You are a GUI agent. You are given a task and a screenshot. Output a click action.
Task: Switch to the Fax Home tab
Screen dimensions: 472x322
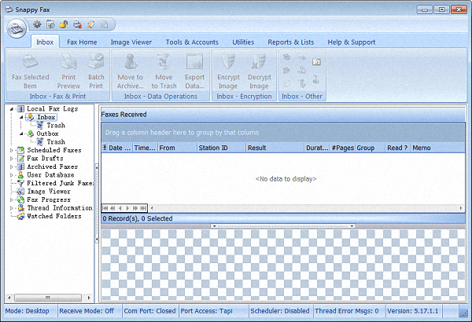(82, 42)
